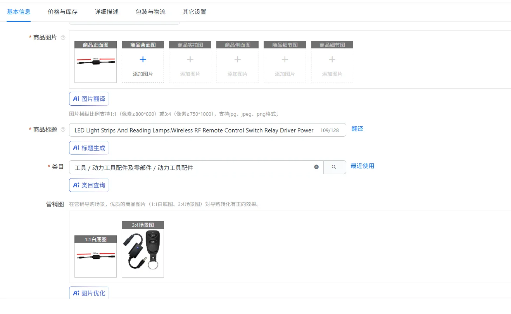Select the 1:1白底图 marketing thumbnail
The image size is (511, 314).
95,256
